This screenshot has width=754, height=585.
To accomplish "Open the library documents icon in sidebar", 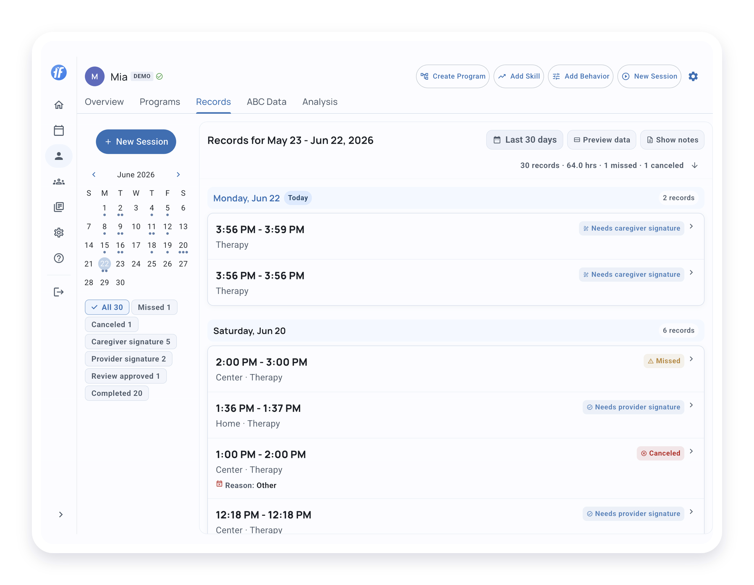I will point(59,207).
